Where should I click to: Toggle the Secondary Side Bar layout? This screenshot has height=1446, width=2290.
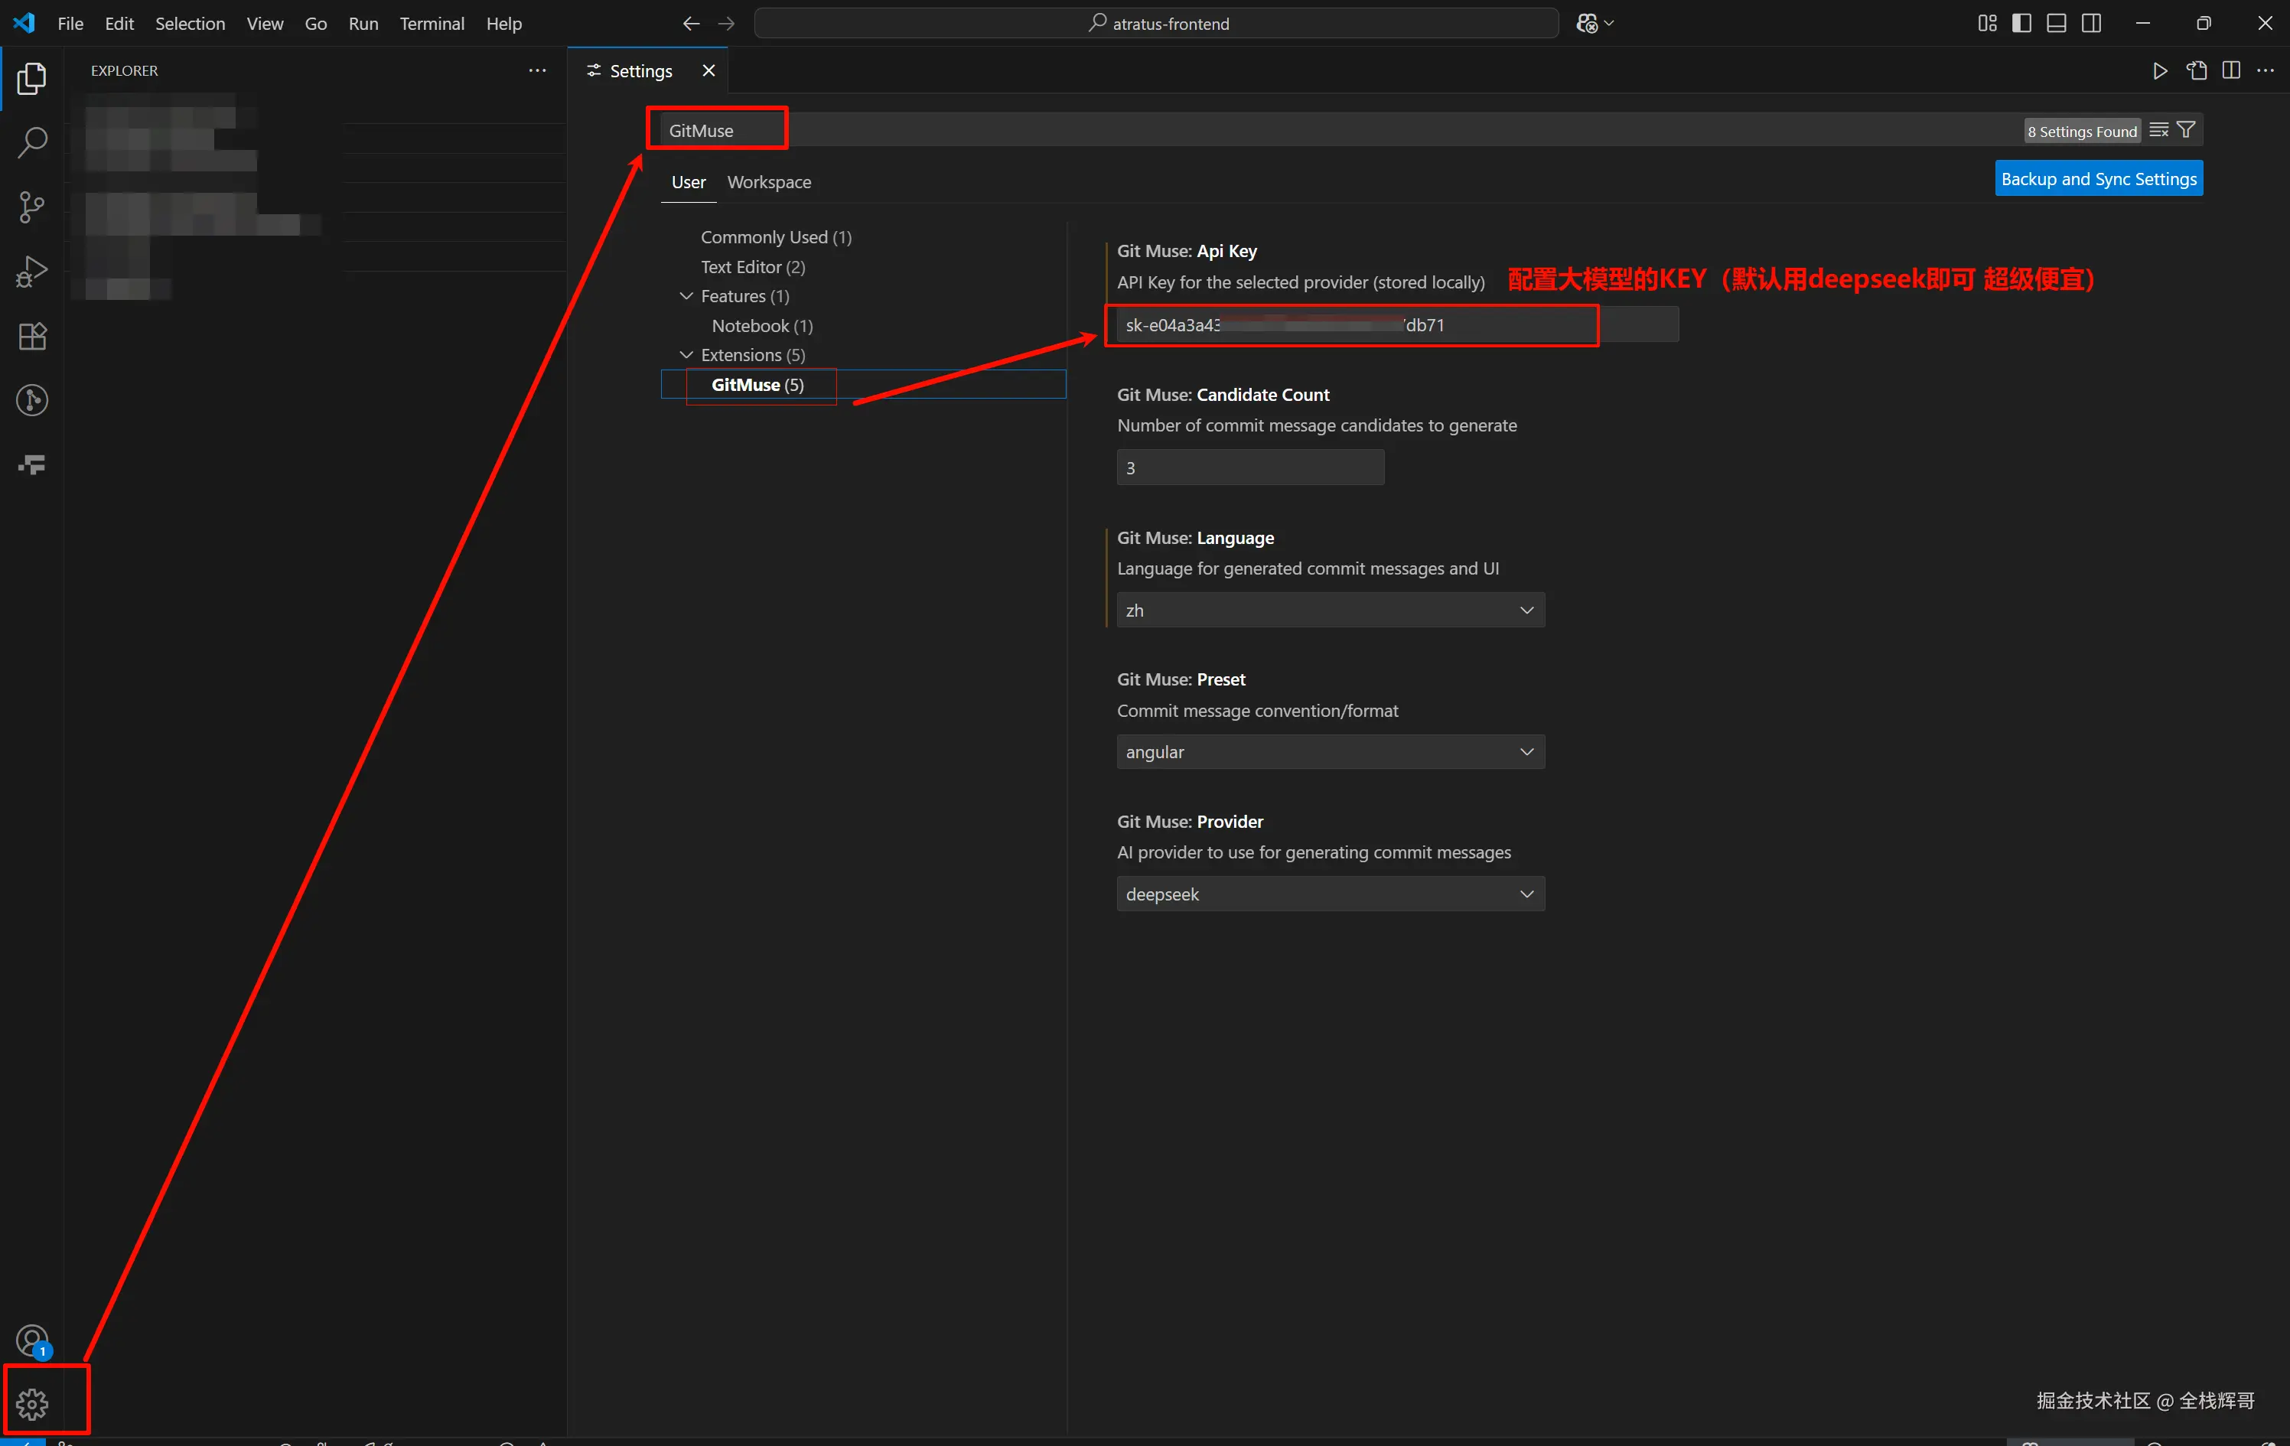(2091, 23)
